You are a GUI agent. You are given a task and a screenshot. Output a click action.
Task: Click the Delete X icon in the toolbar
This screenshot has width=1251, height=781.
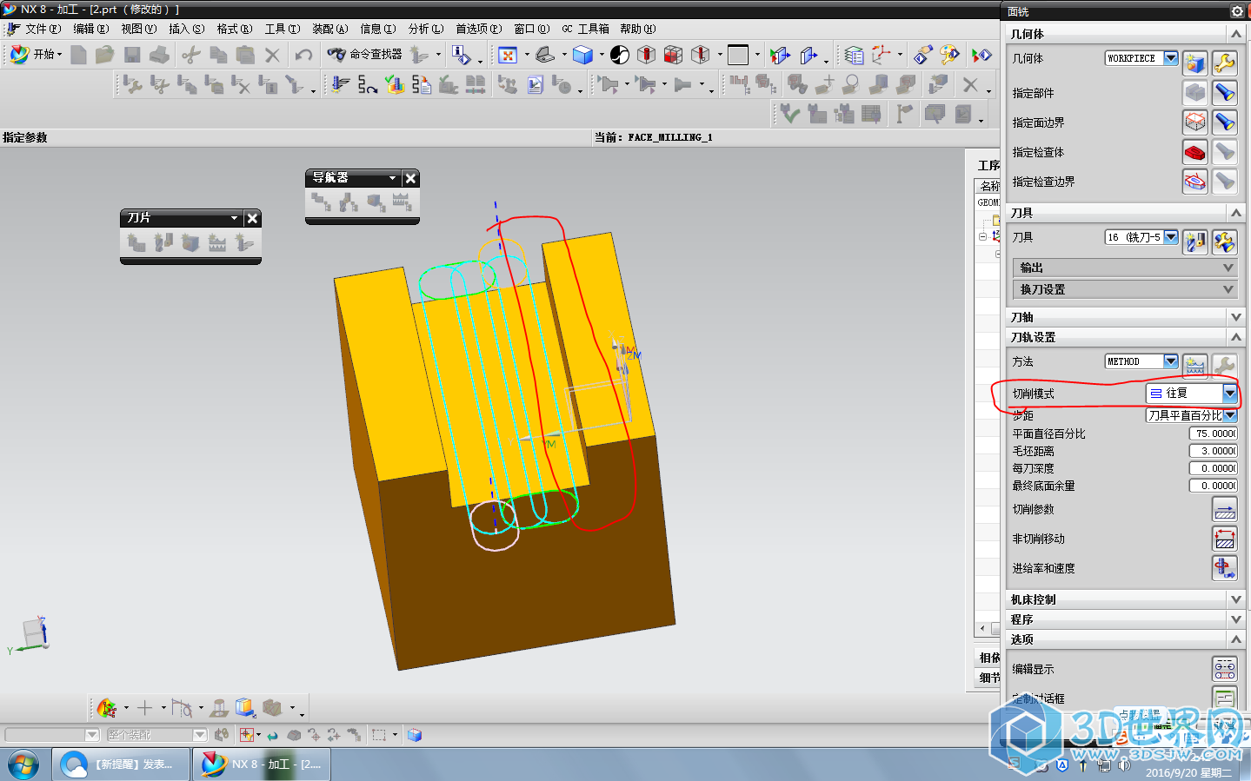[x=272, y=55]
